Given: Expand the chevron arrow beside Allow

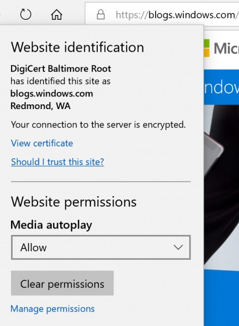Looking at the screenshot, I should tap(178, 248).
